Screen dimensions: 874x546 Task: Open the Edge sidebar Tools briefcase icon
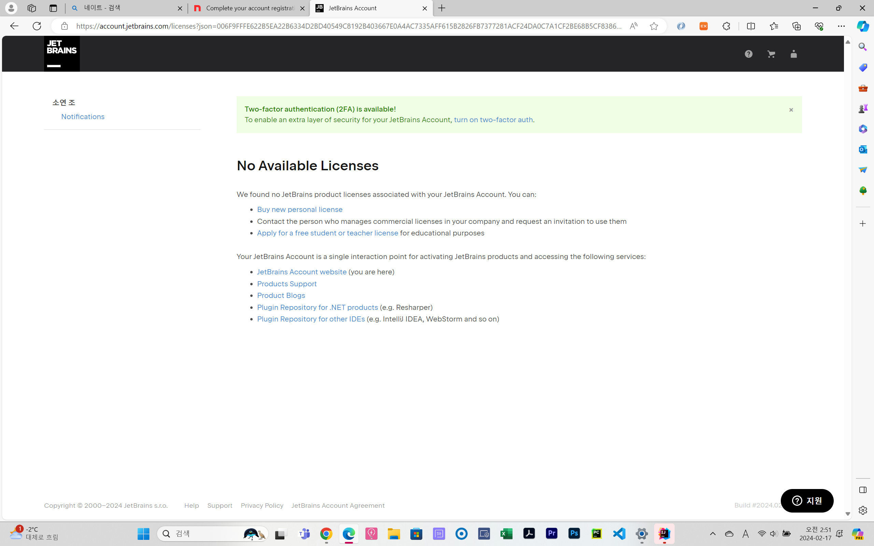point(863,88)
